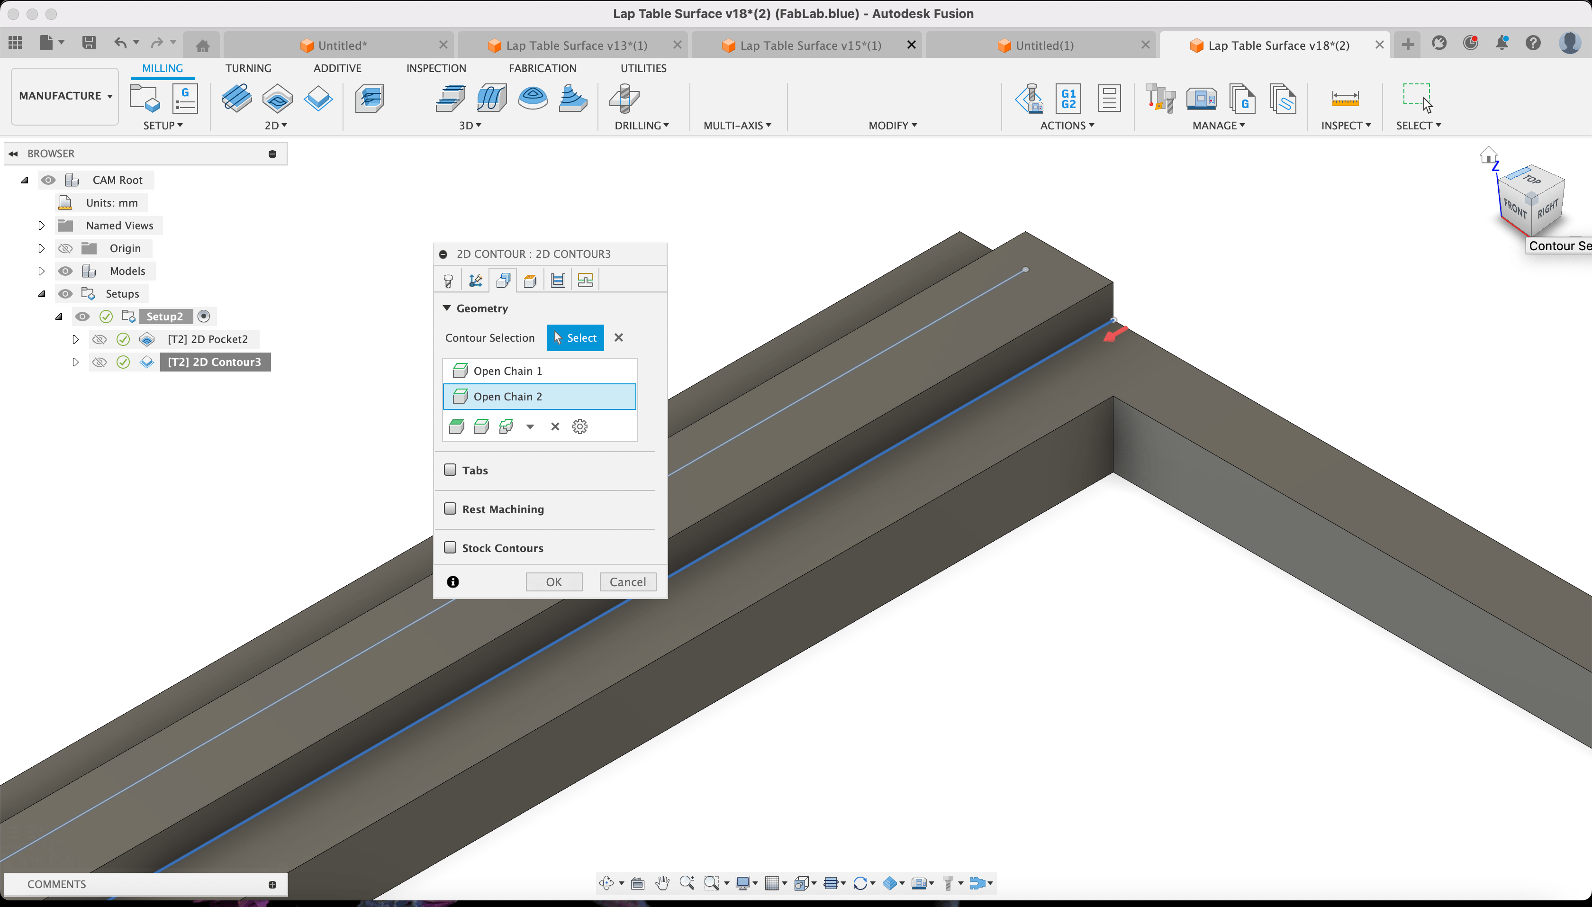This screenshot has height=907, width=1592.
Task: Collapse the Setups tree node
Action: [41, 294]
